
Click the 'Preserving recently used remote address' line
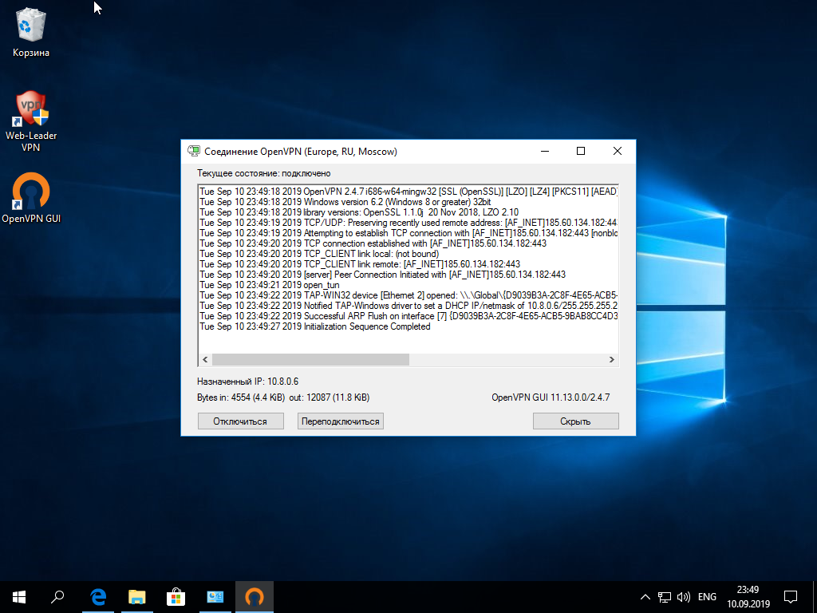[408, 223]
